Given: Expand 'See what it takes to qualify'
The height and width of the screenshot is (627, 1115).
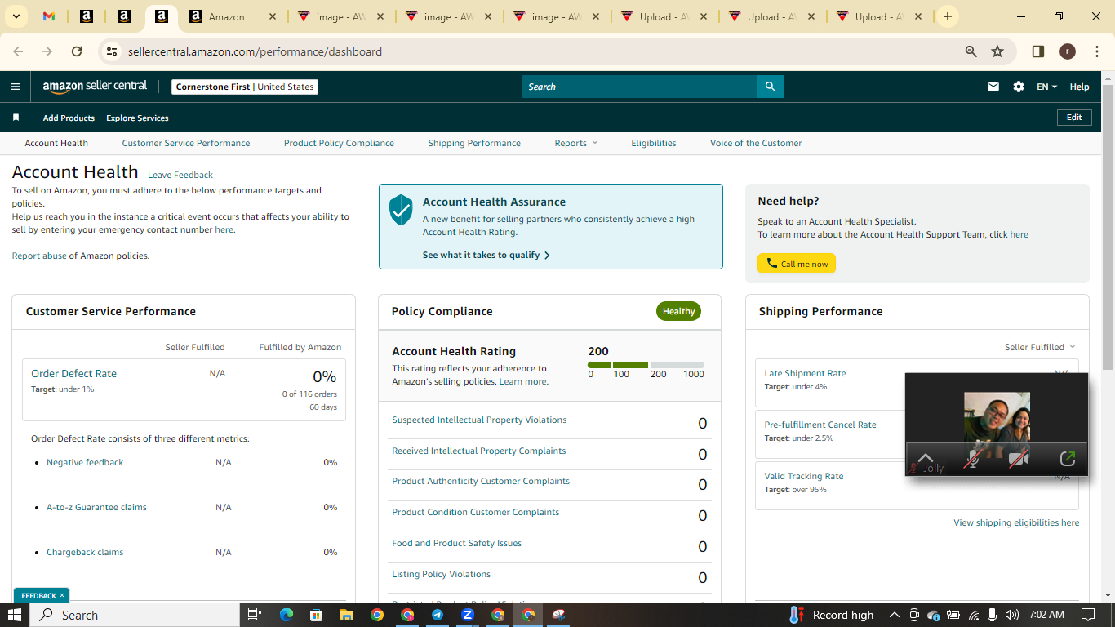Looking at the screenshot, I should point(486,255).
